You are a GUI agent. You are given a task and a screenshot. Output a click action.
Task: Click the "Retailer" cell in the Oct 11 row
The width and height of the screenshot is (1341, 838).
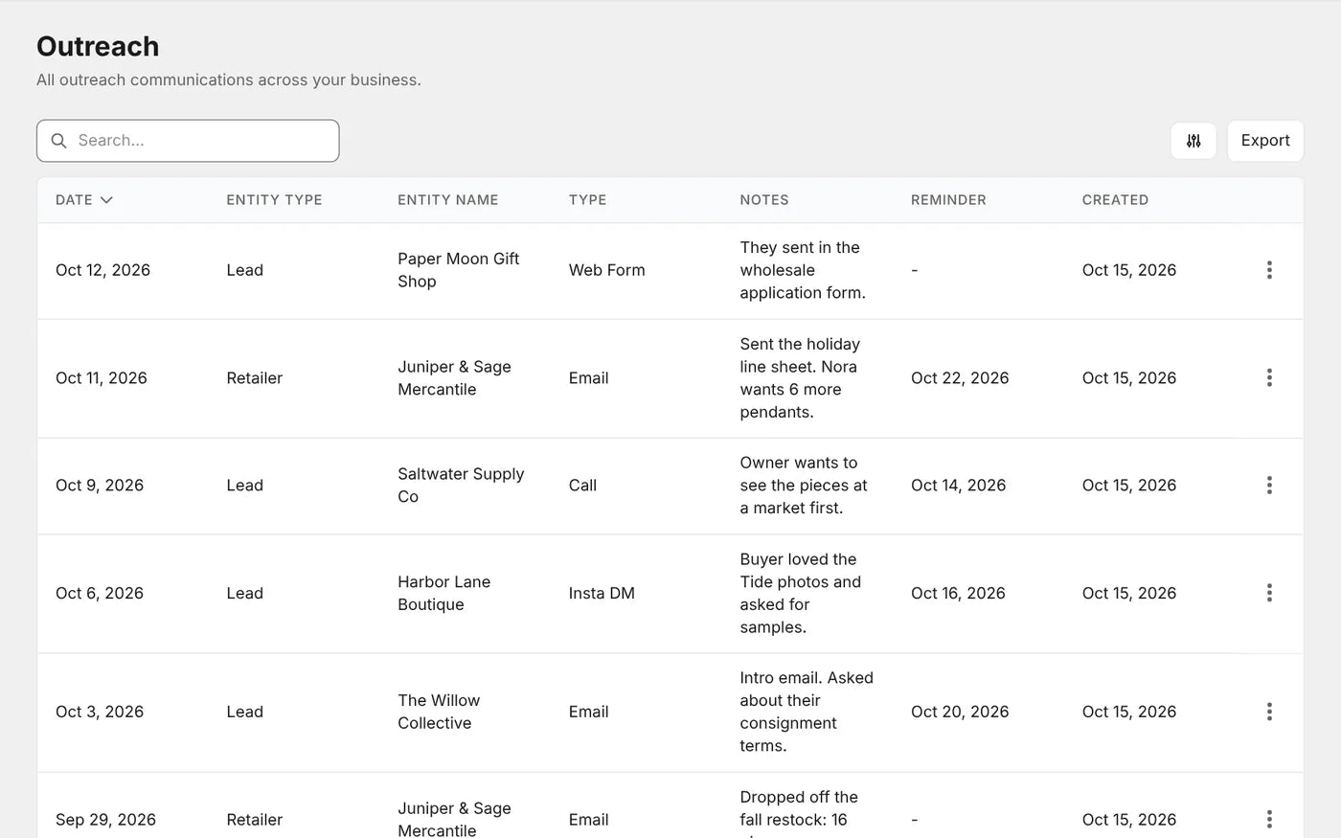click(x=255, y=378)
